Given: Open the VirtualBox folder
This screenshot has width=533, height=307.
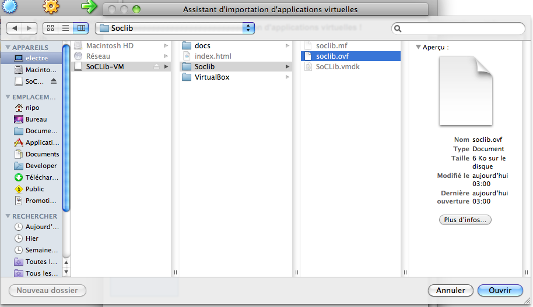Looking at the screenshot, I should pyautogui.click(x=236, y=77).
